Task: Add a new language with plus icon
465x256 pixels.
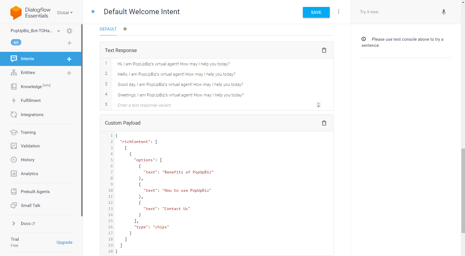Action: point(69,43)
